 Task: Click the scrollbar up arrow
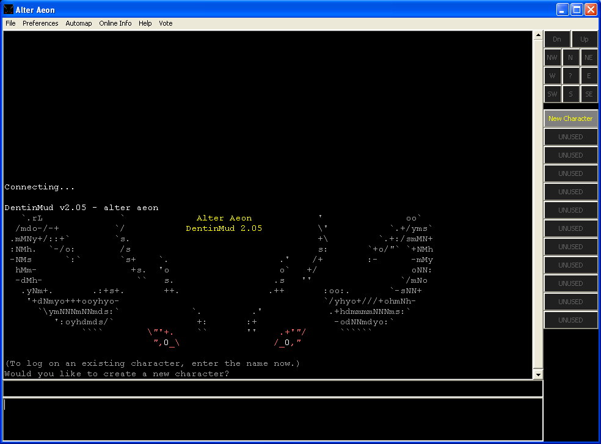[538, 35]
